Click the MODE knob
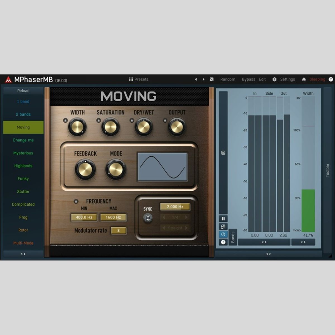The width and height of the screenshot is (335, 335). [x=116, y=169]
